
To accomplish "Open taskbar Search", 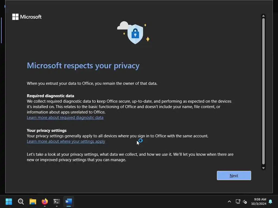I will [x=21, y=201].
